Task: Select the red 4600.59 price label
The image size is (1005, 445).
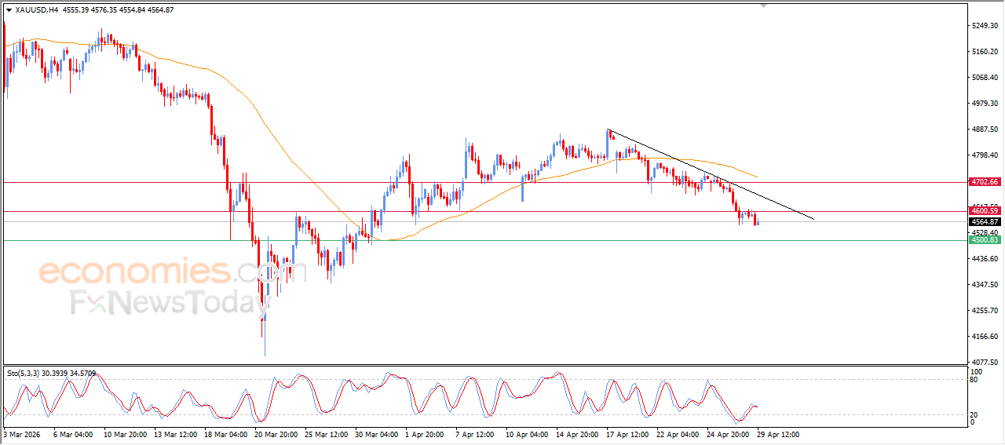Action: coord(984,211)
